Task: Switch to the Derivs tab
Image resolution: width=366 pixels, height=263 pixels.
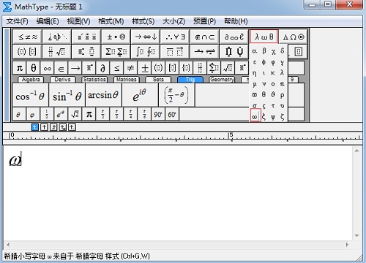Action: point(62,80)
